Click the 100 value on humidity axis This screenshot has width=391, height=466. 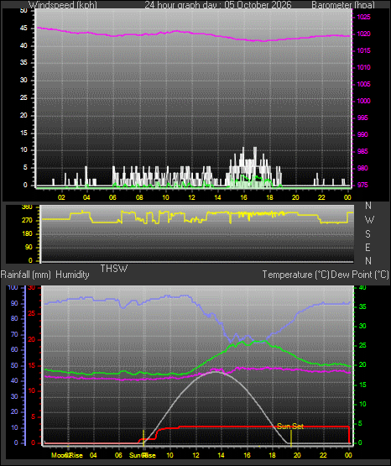click(x=13, y=288)
